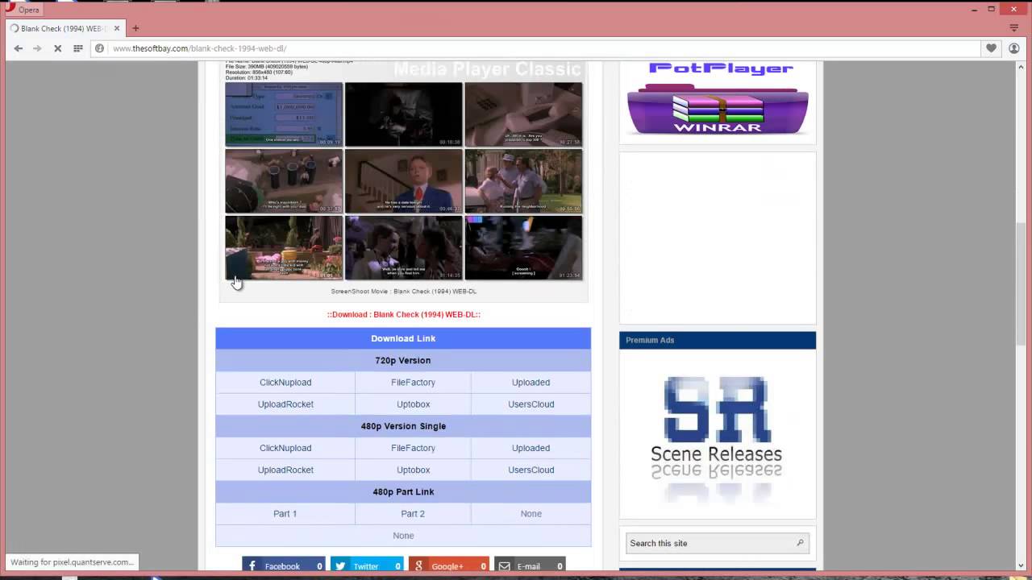
Task: Open the Opera account profile icon
Action: click(x=1015, y=48)
